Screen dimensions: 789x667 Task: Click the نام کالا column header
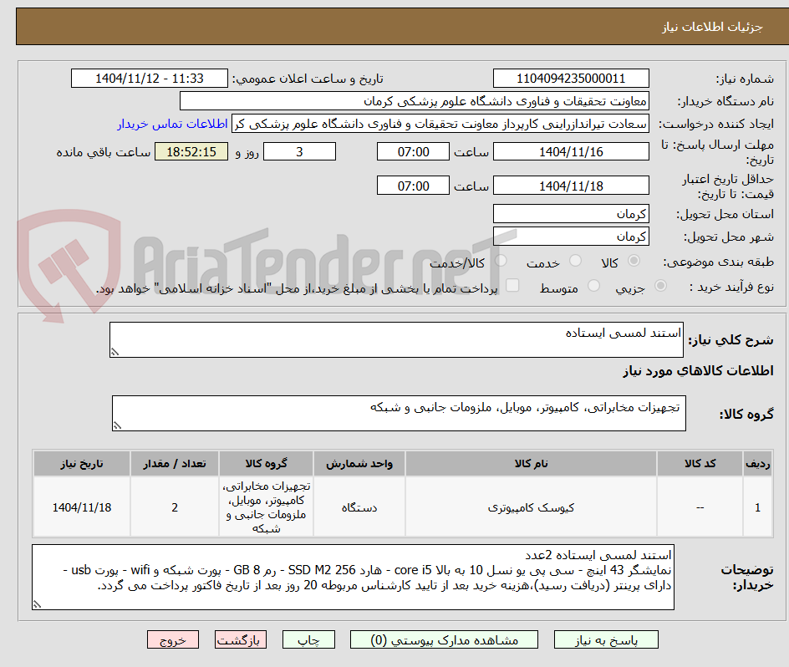[x=531, y=464]
